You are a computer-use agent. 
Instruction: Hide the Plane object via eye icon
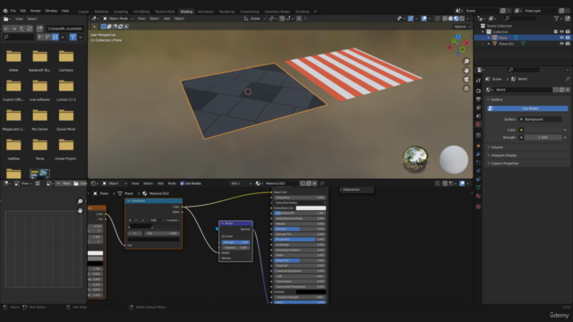click(561, 38)
